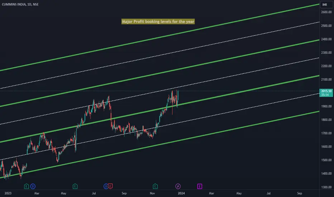
Task: Click the 1700.00 price axis label
Action: pos(326,133)
